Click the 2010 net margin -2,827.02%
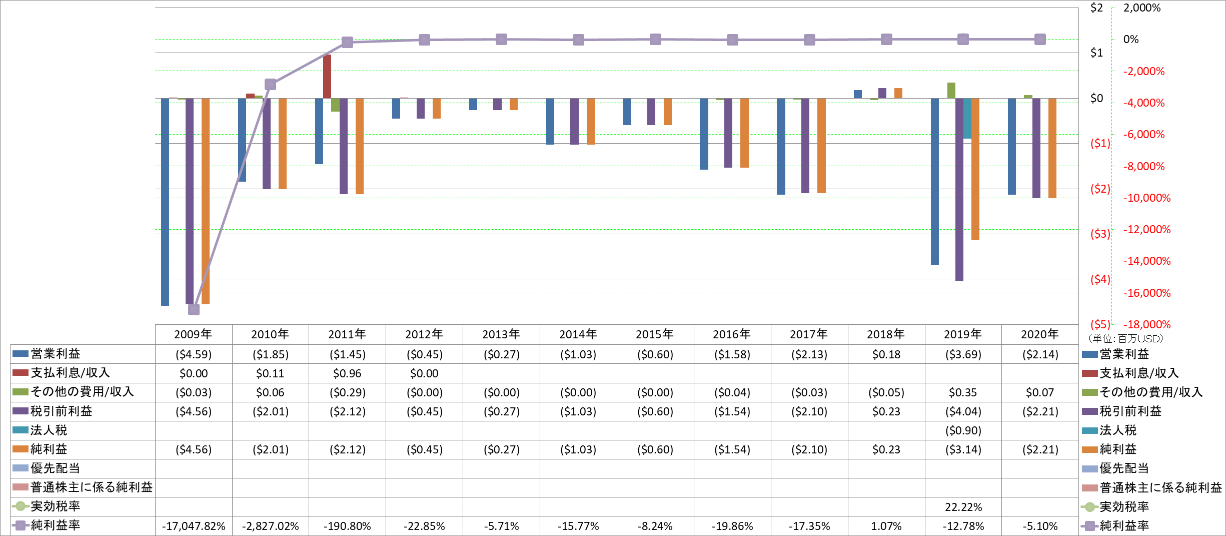1226x536 pixels. pyautogui.click(x=270, y=526)
